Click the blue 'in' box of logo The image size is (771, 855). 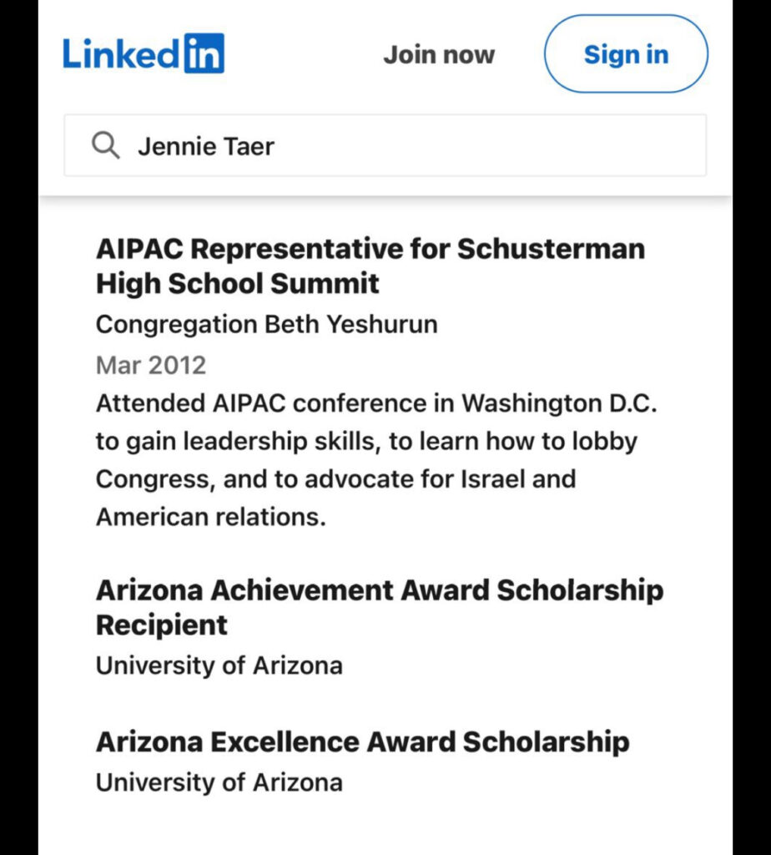click(204, 53)
